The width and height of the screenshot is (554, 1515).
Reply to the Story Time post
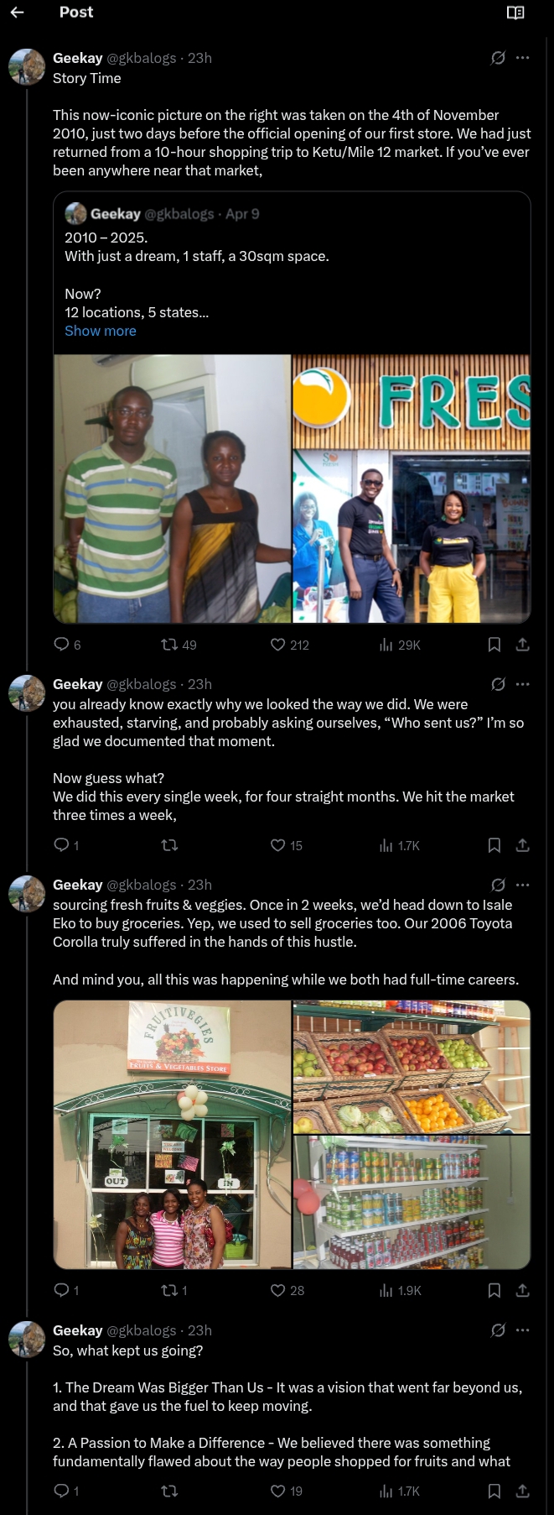coord(61,645)
